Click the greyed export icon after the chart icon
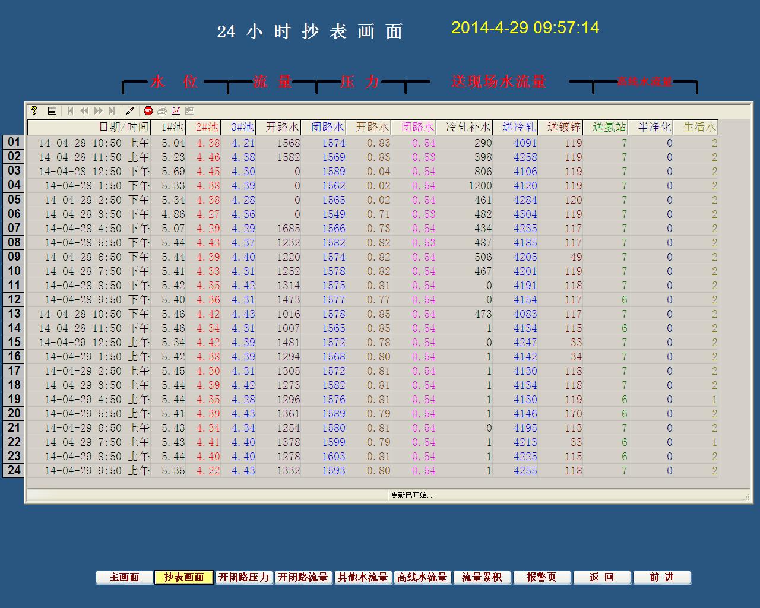Image resolution: width=760 pixels, height=608 pixels. (x=189, y=110)
